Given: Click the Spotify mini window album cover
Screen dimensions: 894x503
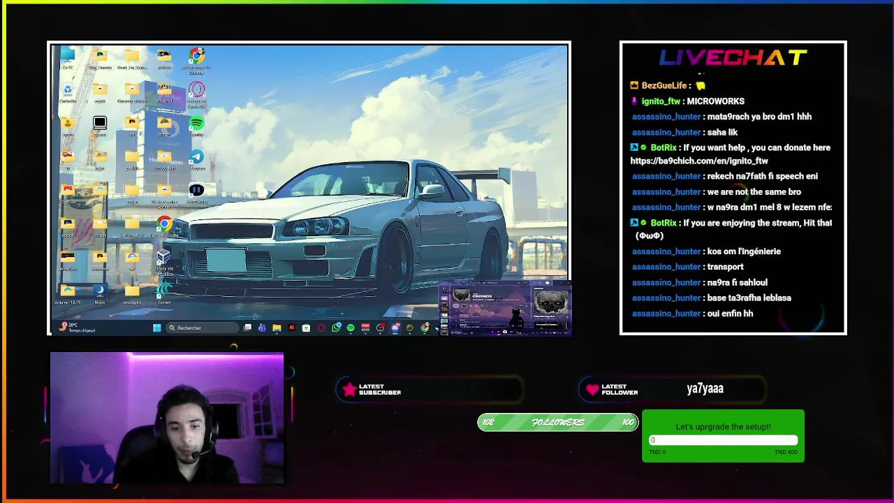Looking at the screenshot, I should tap(551, 302).
